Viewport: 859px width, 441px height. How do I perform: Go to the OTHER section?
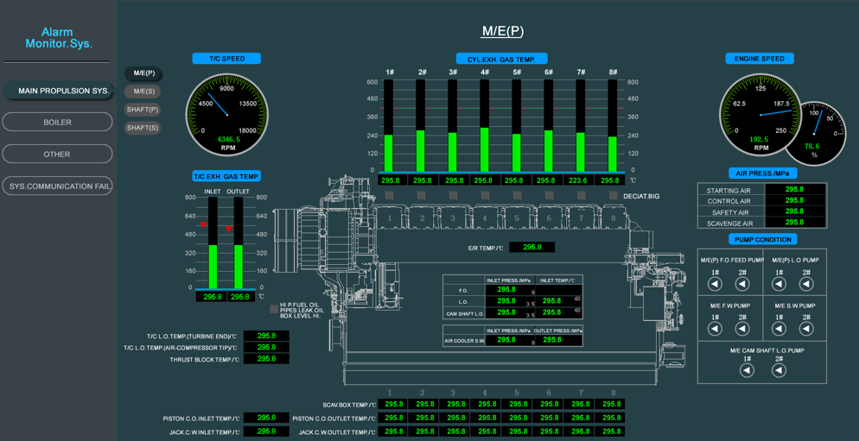(57, 154)
